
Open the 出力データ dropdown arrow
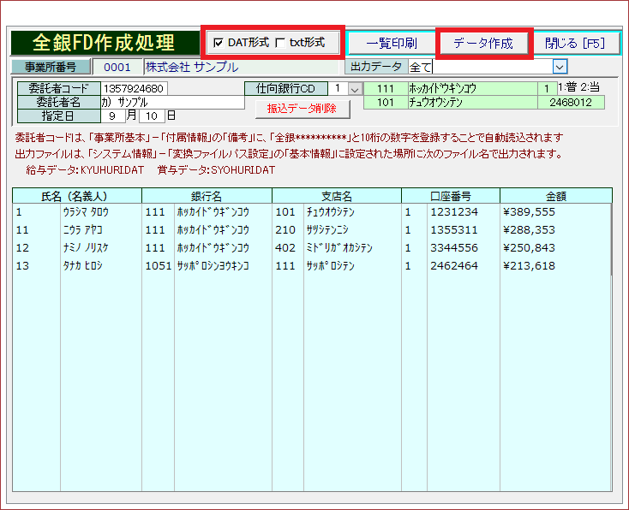point(560,67)
